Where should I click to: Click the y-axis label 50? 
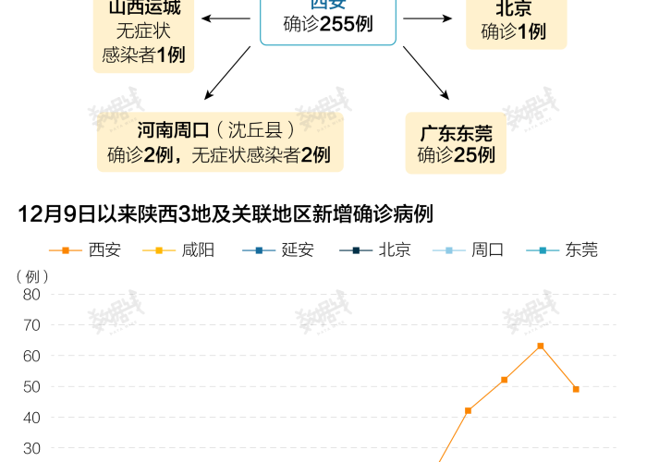coord(31,387)
